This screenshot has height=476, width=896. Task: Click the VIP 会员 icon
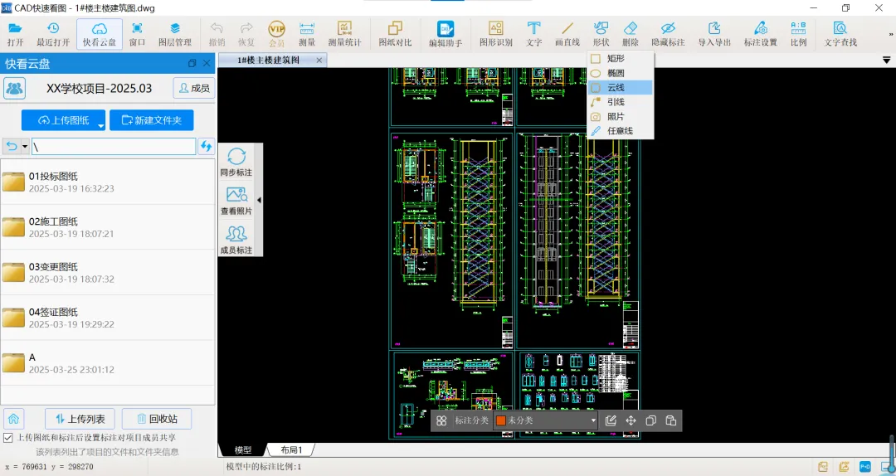coord(276,34)
